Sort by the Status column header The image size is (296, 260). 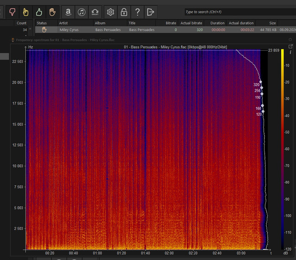coord(42,23)
